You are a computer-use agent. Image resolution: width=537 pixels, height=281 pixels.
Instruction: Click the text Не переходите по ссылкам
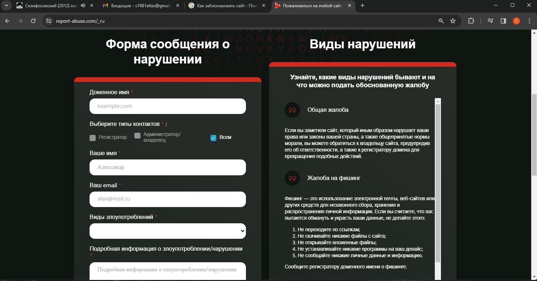(x=329, y=229)
